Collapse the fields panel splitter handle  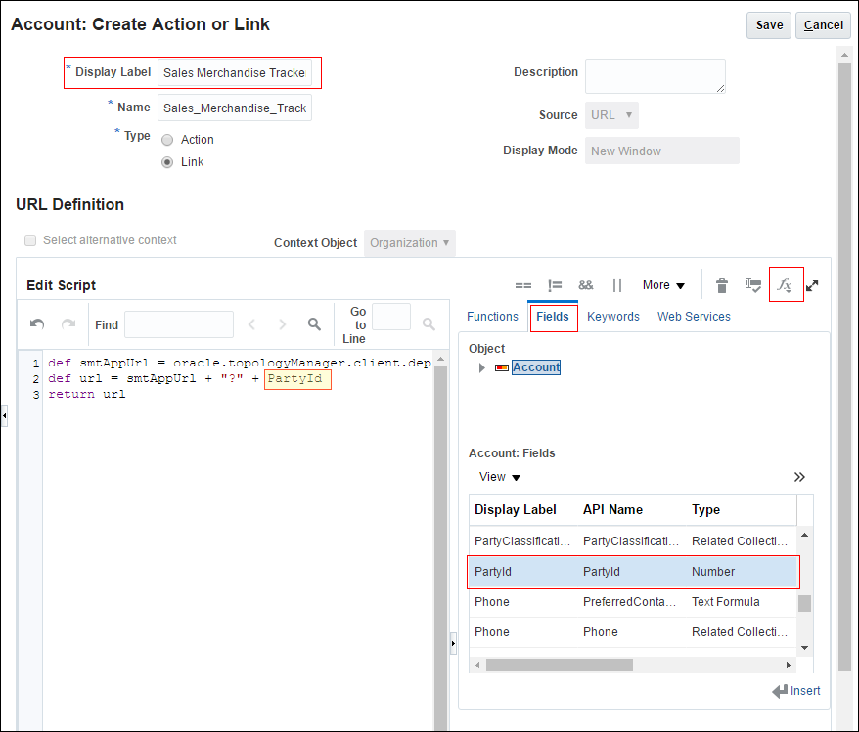point(453,643)
